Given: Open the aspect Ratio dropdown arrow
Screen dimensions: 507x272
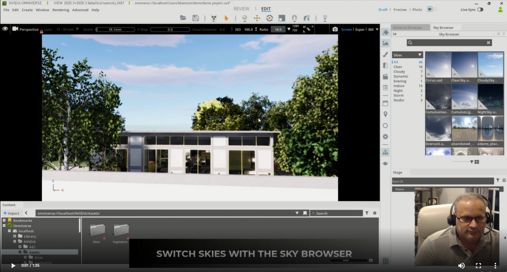Looking at the screenshot, I should pyautogui.click(x=289, y=29).
